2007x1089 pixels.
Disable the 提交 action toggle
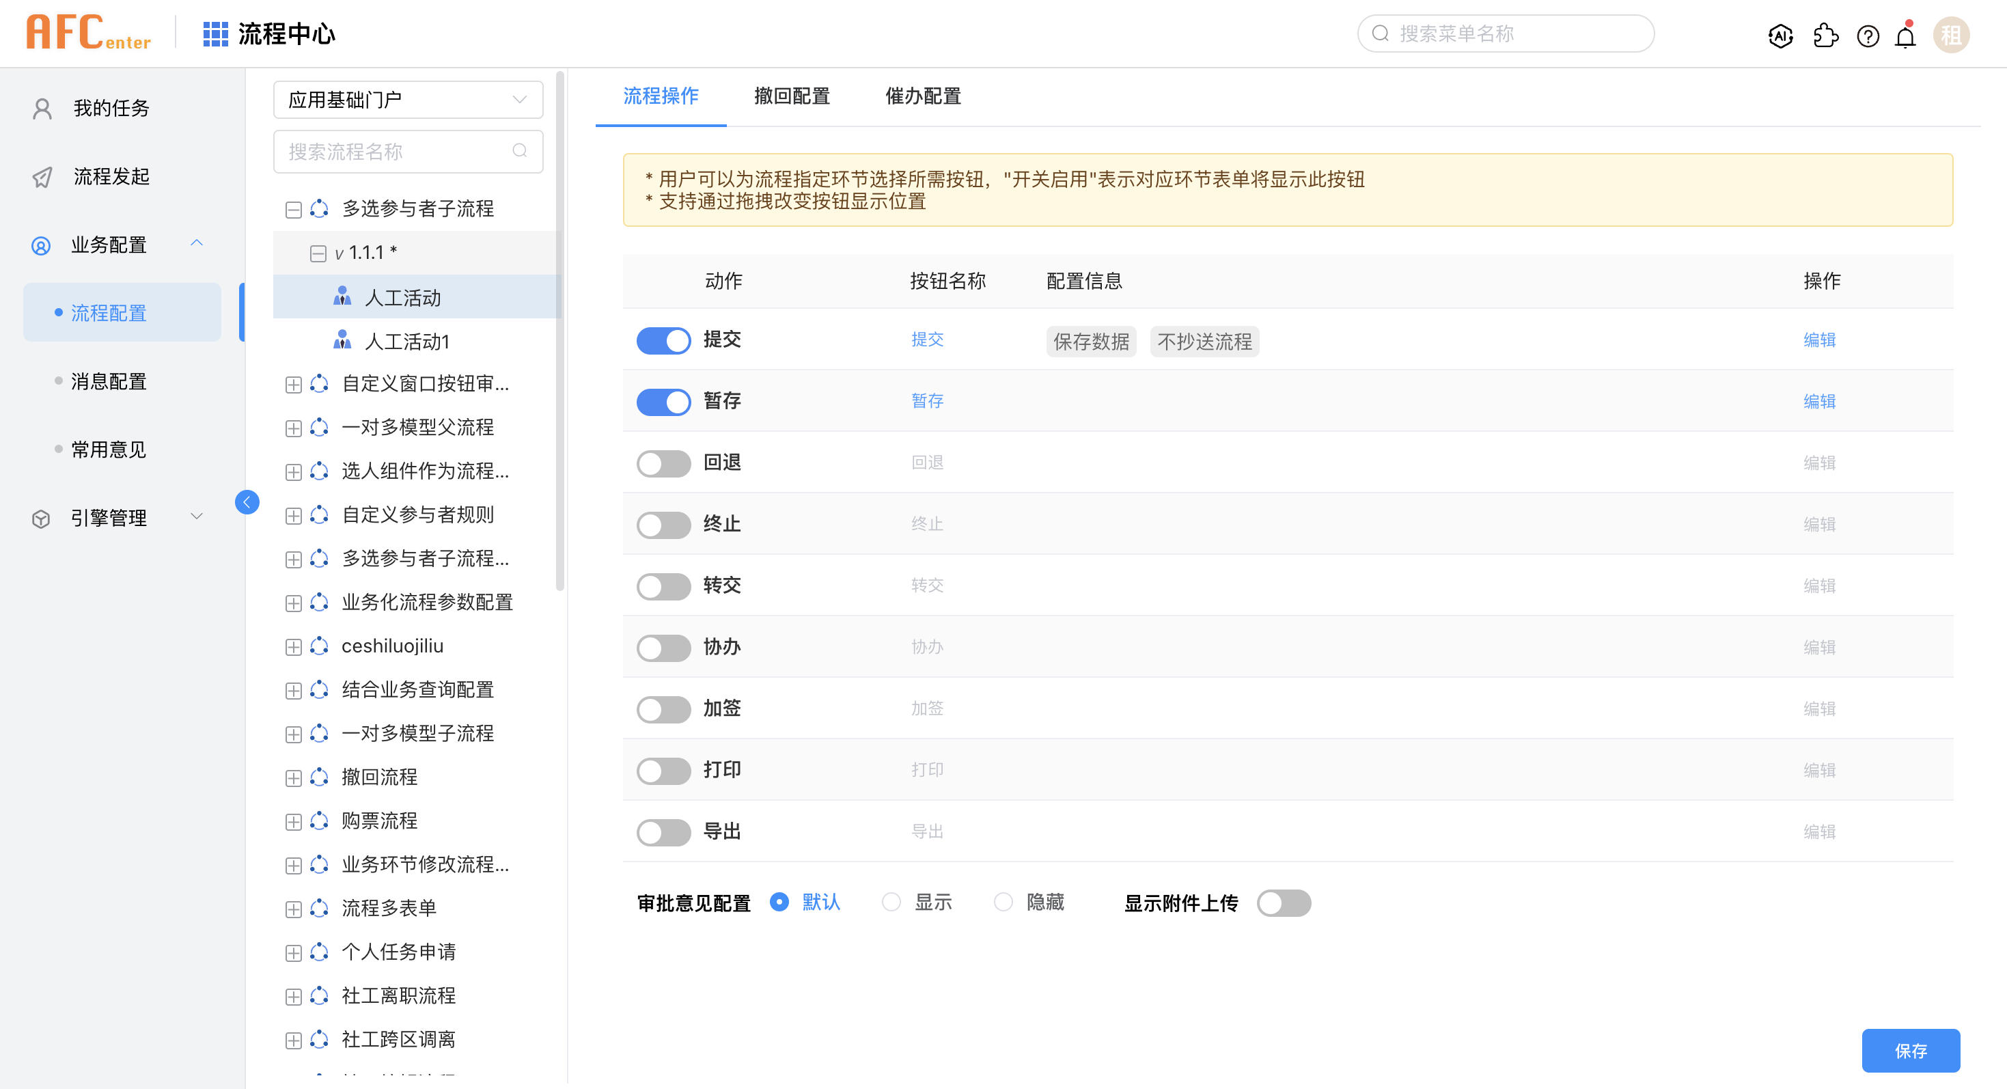(x=663, y=340)
